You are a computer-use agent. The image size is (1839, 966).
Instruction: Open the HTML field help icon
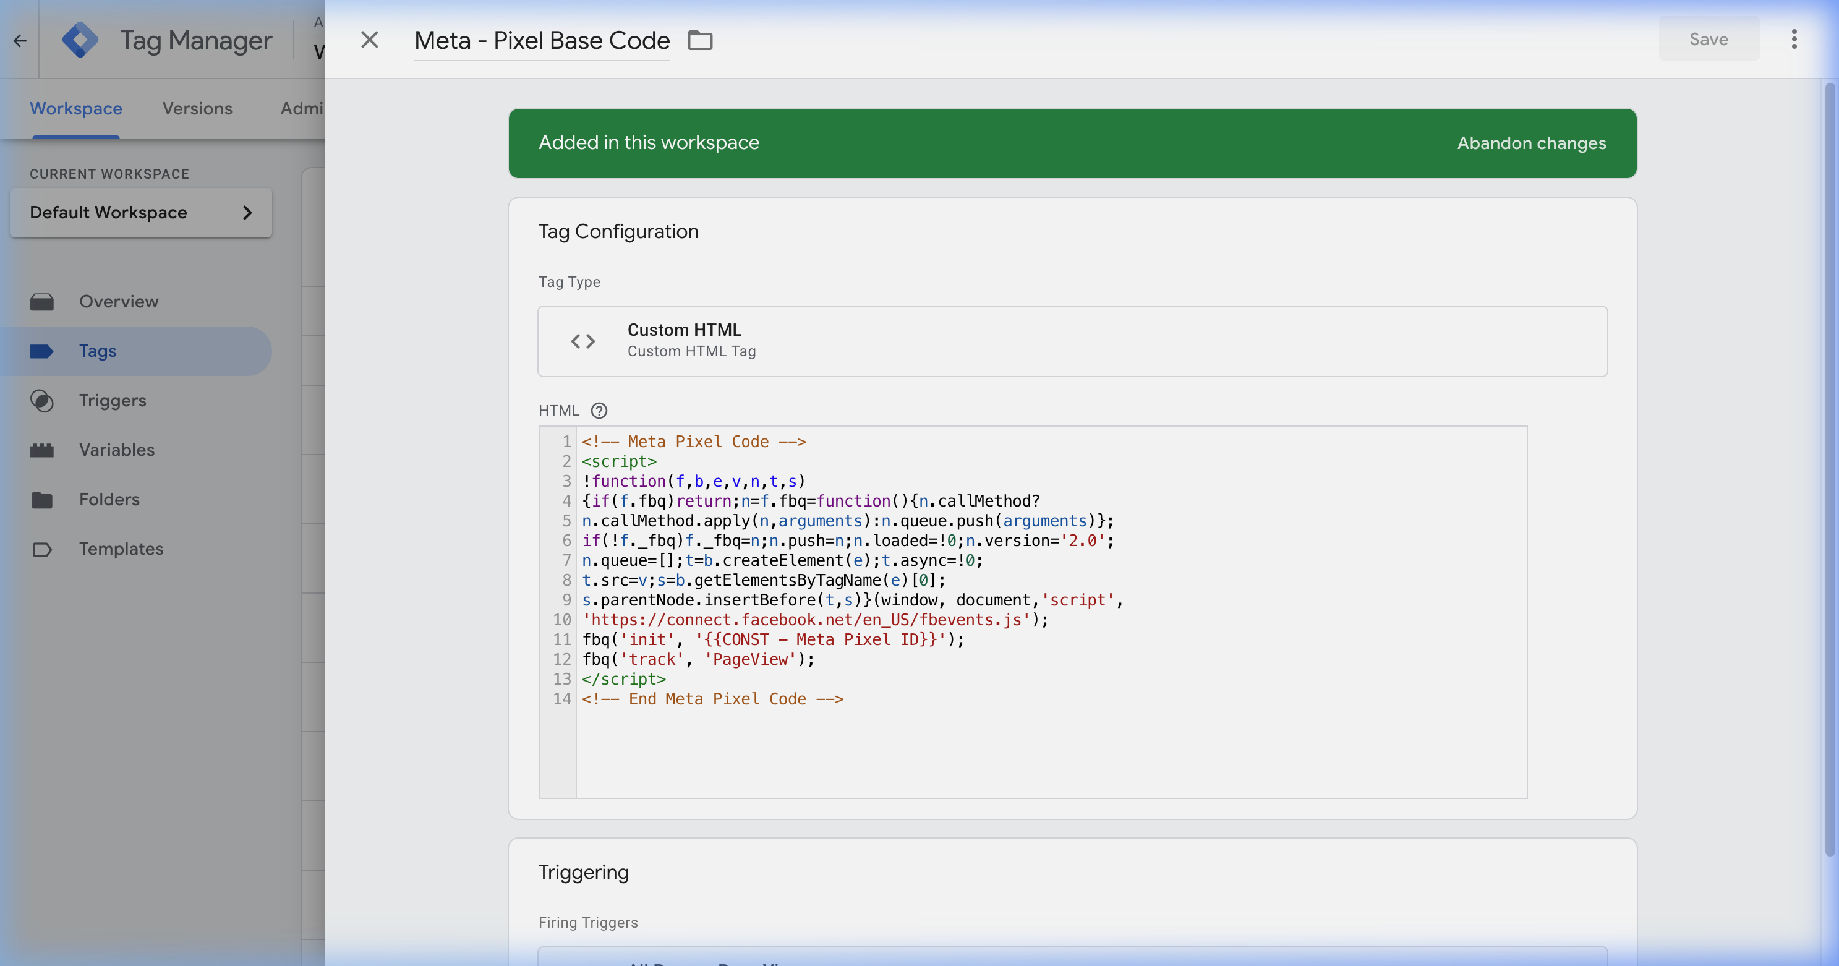(x=599, y=411)
